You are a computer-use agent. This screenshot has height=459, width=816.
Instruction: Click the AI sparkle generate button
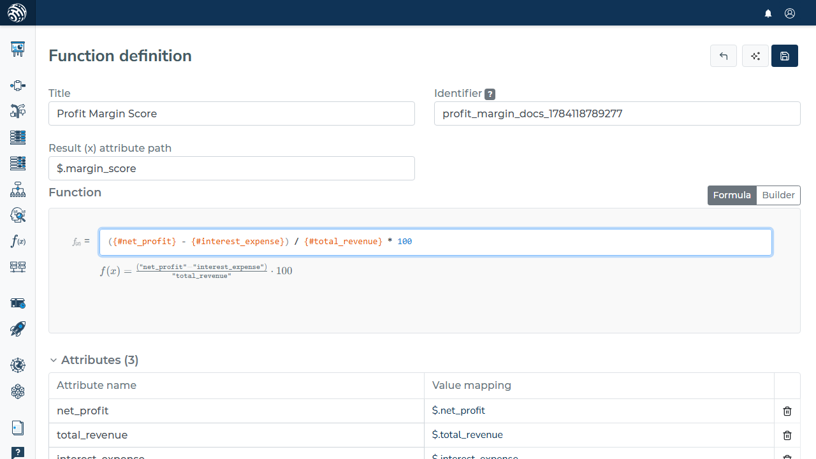[x=755, y=56]
